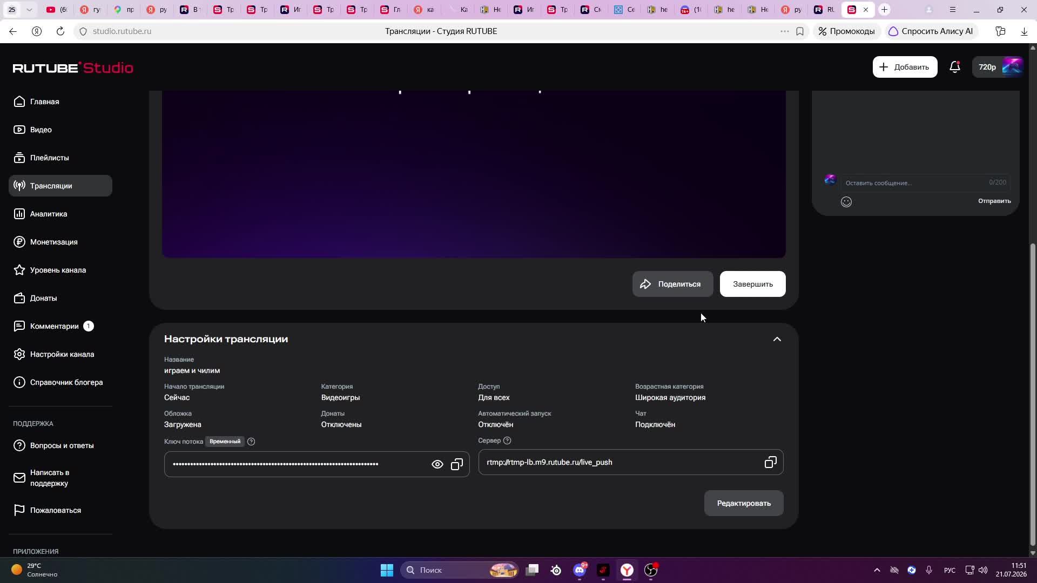Click the Поделиться button
Screen dimensions: 1037x583
click(x=672, y=284)
